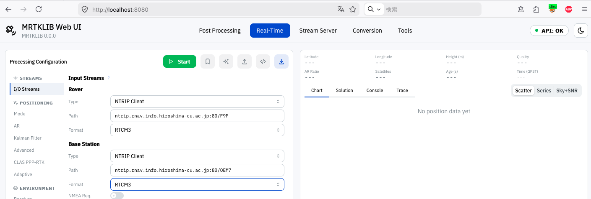
Task: Click the tiger extension icon
Action: pos(553,9)
